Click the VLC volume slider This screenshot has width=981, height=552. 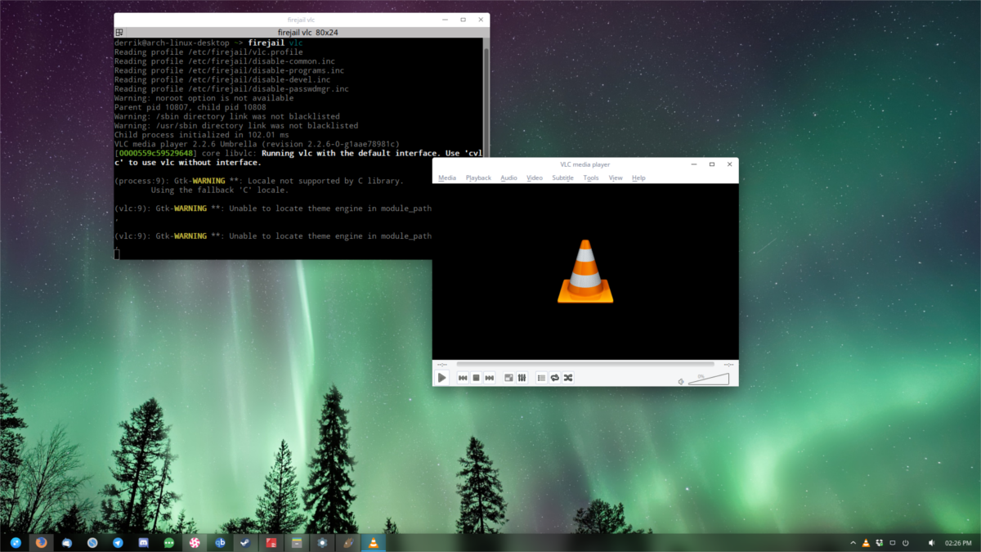(x=708, y=379)
